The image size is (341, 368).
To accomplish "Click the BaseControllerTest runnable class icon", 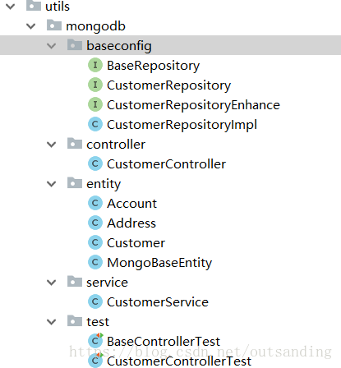I will click(x=95, y=341).
